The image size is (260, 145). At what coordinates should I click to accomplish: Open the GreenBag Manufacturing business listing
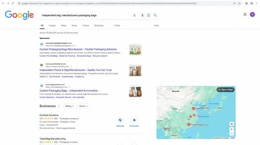coord(53,139)
